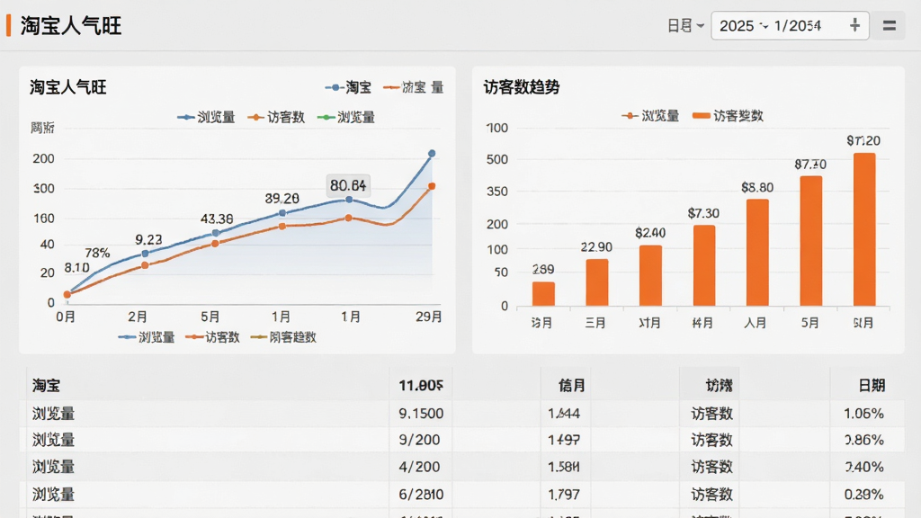This screenshot has height=518, width=921.
Task: Toggle the 淘宝 series in the line chart legend
Action: point(348,87)
